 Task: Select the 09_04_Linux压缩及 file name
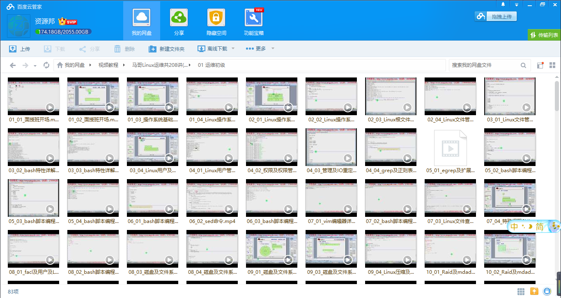click(391, 272)
